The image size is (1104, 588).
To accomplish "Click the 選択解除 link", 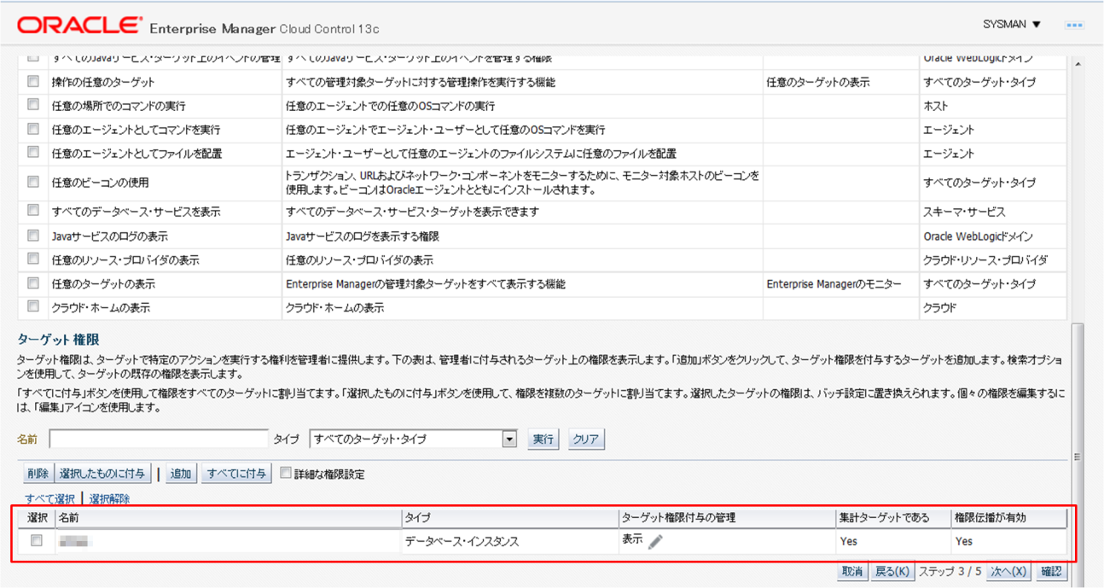I will [x=109, y=499].
